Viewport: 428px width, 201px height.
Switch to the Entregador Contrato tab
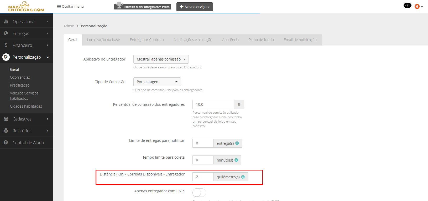click(147, 40)
